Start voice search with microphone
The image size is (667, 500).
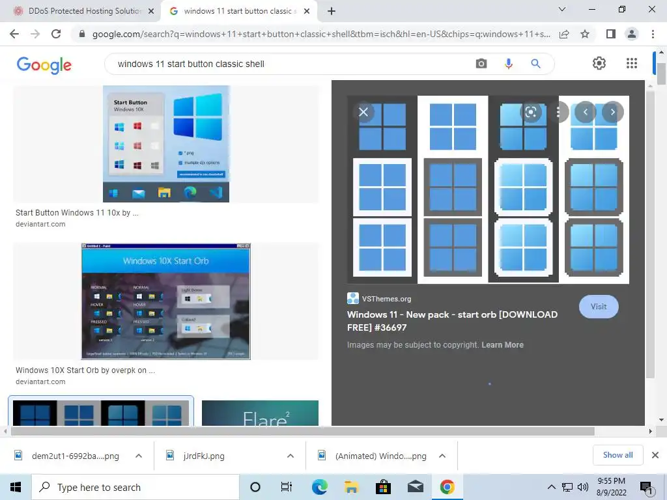click(508, 64)
